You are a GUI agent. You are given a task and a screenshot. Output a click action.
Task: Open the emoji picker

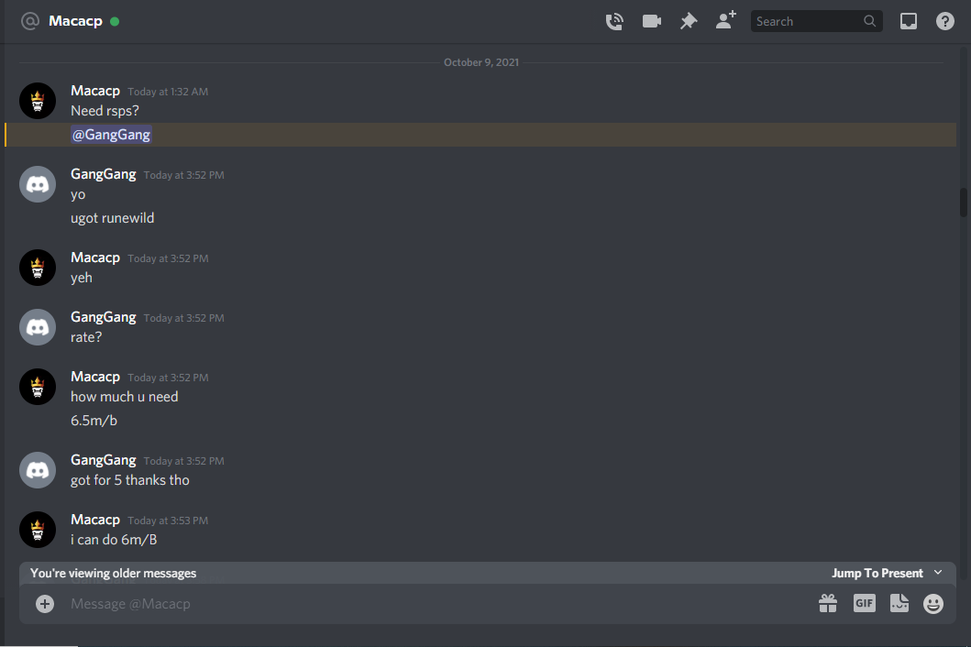point(933,604)
